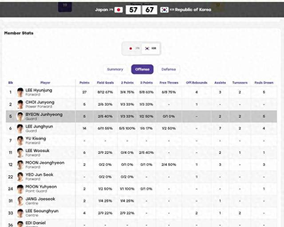284x227 pixels.
Task: Switch to the Summary tab
Action: (x=115, y=69)
